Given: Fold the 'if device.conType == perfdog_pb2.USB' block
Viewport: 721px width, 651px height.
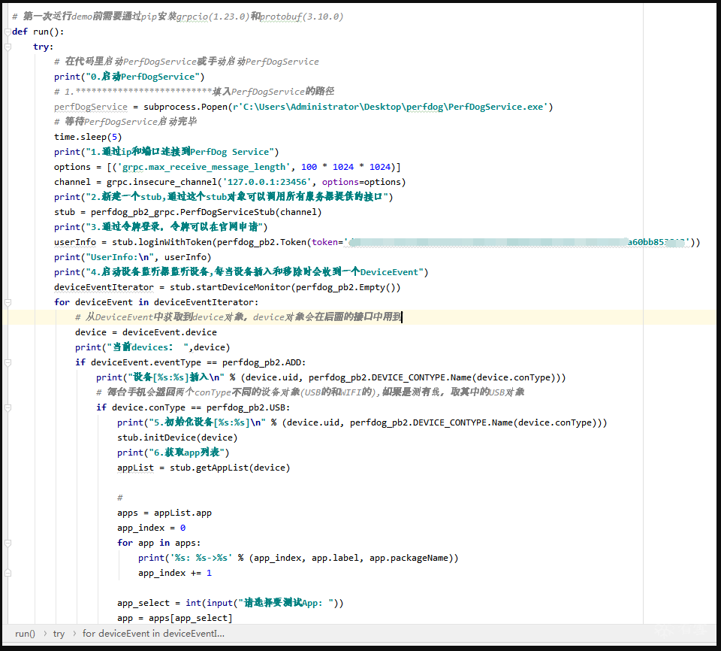Looking at the screenshot, I should tap(8, 408).
